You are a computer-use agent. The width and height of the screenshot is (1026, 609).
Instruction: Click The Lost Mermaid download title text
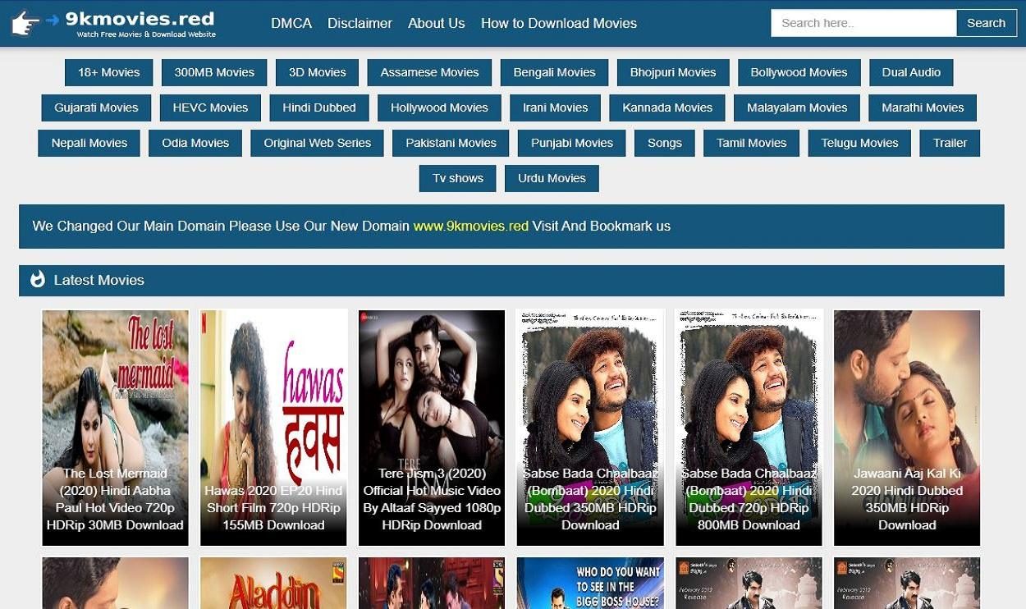[115, 499]
